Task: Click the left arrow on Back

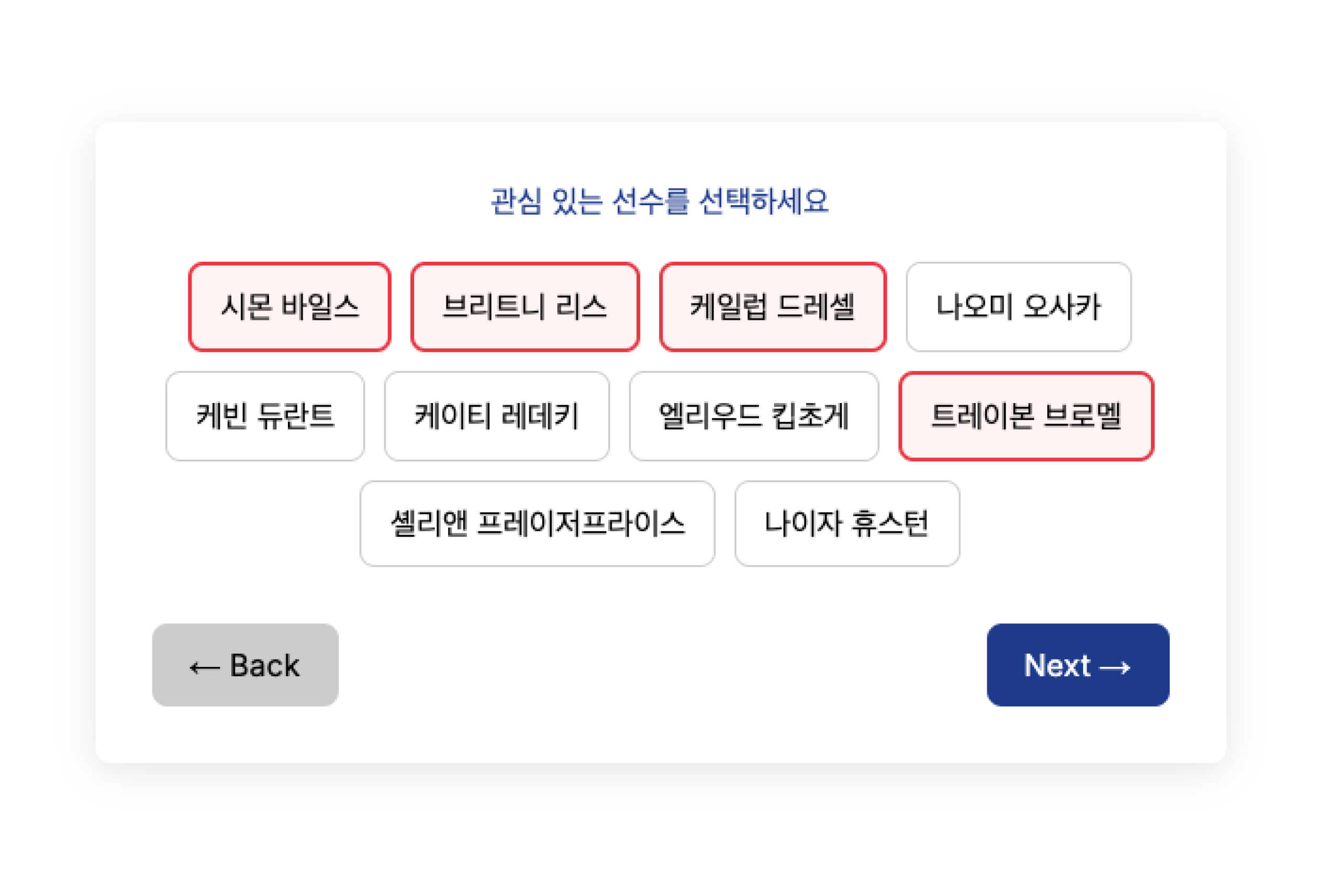Action: point(204,668)
